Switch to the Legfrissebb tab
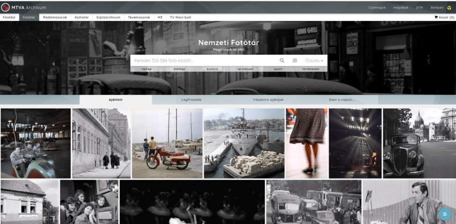 [191, 100]
